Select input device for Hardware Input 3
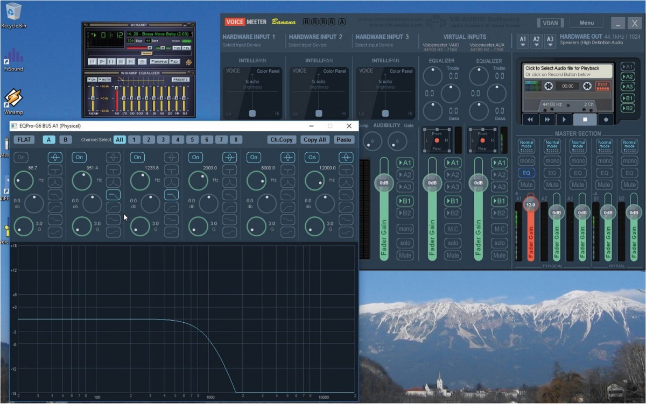This screenshot has width=646, height=404. click(374, 45)
